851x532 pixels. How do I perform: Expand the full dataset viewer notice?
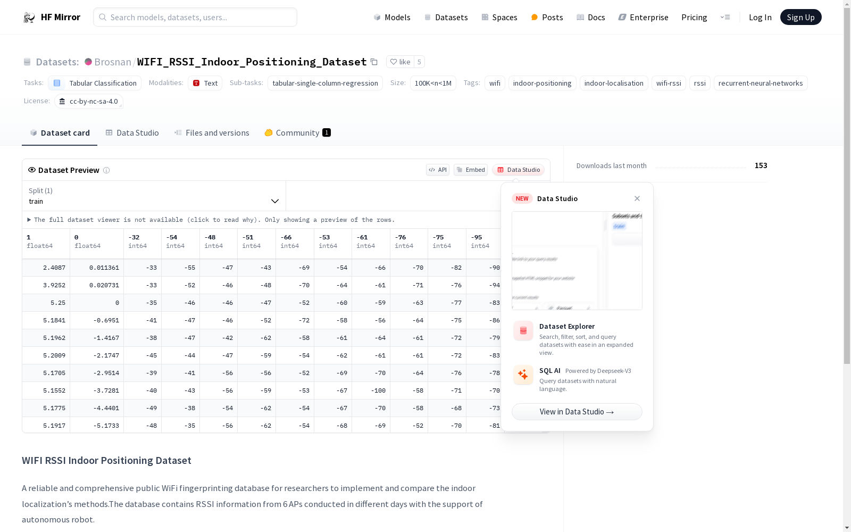[x=29, y=220]
